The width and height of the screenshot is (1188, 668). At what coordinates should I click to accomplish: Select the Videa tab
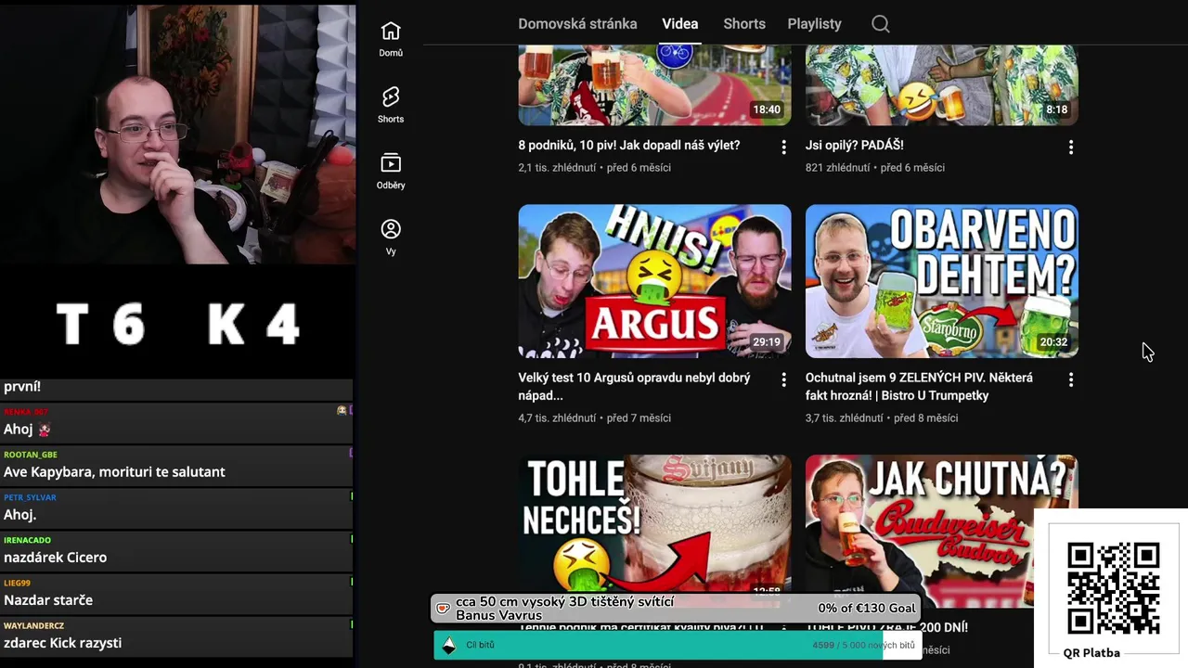point(680,24)
